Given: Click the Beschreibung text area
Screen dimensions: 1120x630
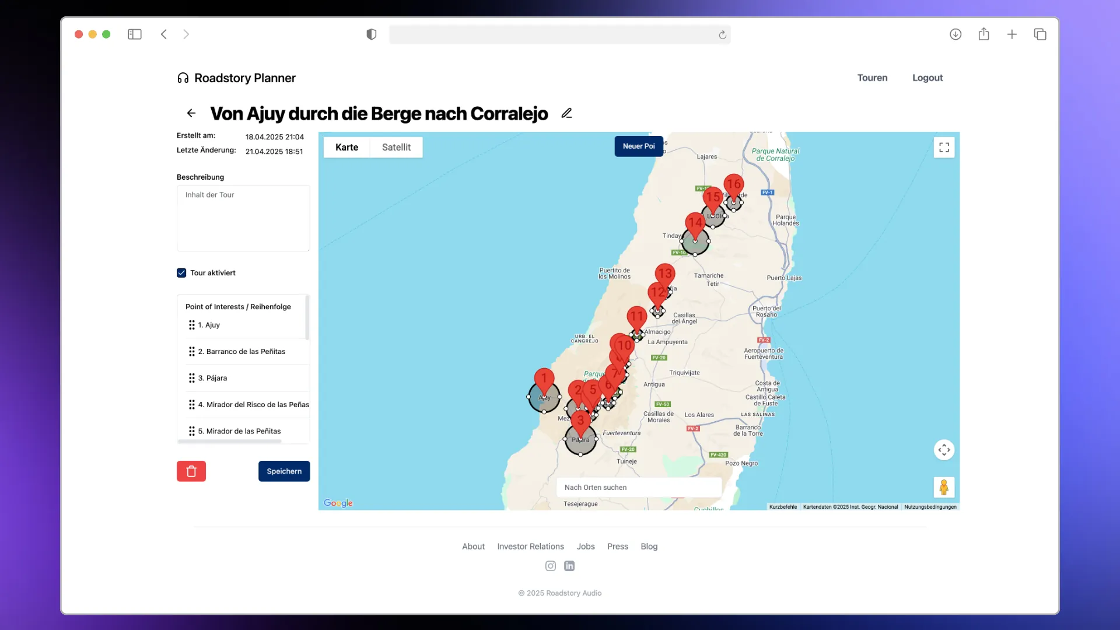Looking at the screenshot, I should [243, 218].
